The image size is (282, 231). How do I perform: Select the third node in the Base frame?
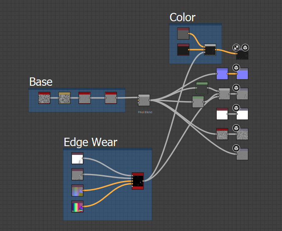tap(84, 98)
